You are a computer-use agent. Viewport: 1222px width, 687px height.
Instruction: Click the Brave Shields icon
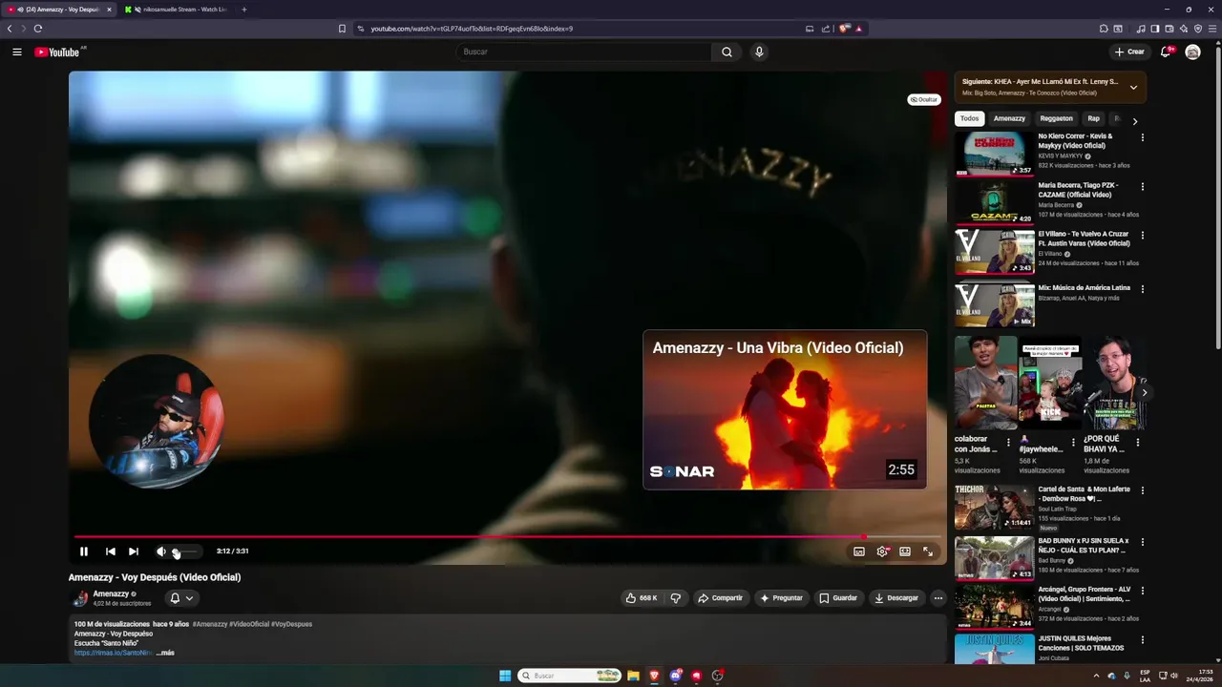[x=844, y=29]
